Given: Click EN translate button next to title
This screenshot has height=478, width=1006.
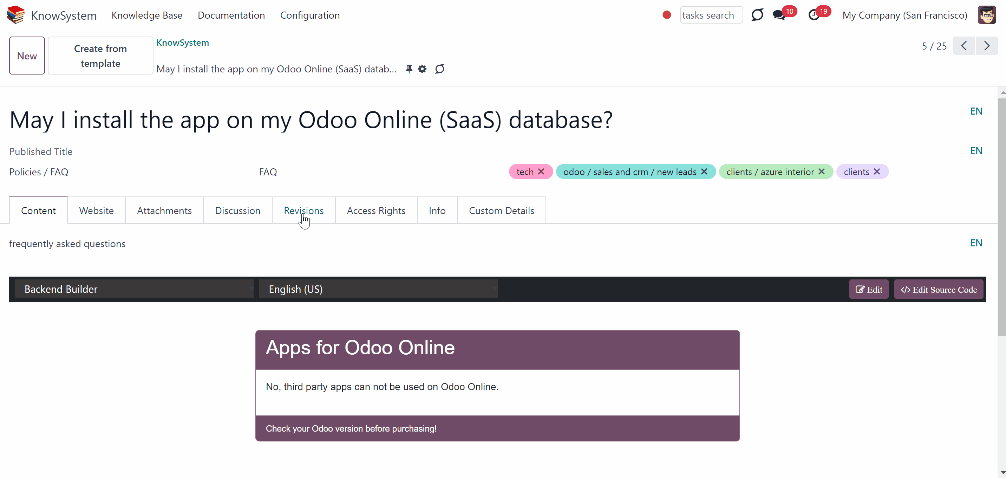Looking at the screenshot, I should 976,111.
